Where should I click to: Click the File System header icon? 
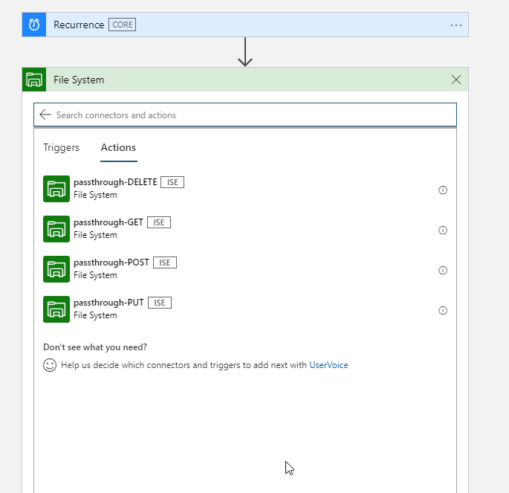(x=34, y=80)
